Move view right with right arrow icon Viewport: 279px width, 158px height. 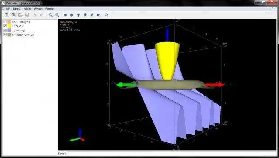pos(71,15)
